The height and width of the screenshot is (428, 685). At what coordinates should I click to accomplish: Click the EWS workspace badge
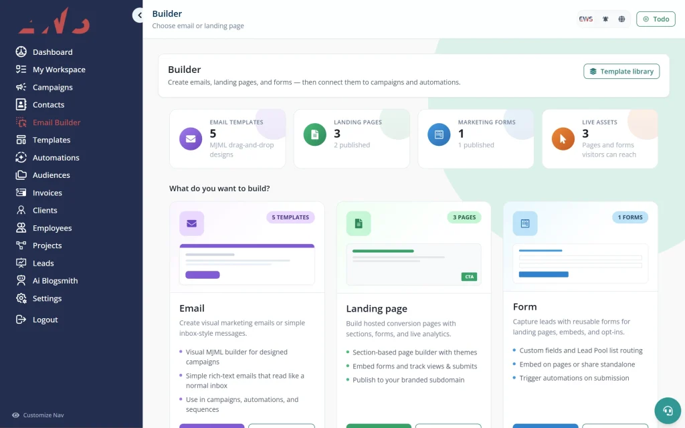(586, 19)
